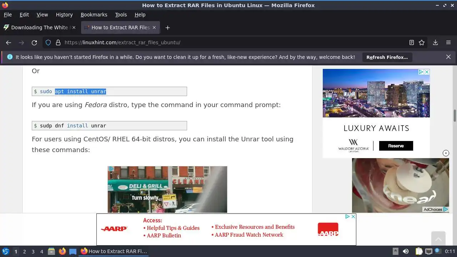The width and height of the screenshot is (457, 257).
Task: Click the sudo apt install unrar code box
Action: pyautogui.click(x=109, y=91)
